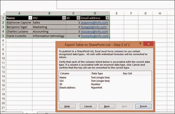175x114 pixels.
Task: Click the Accounting cell
Action: coord(49,31)
